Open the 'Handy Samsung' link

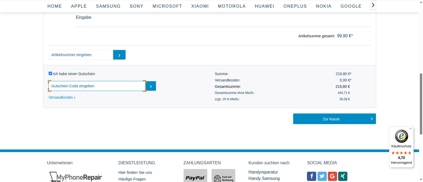coord(264,178)
